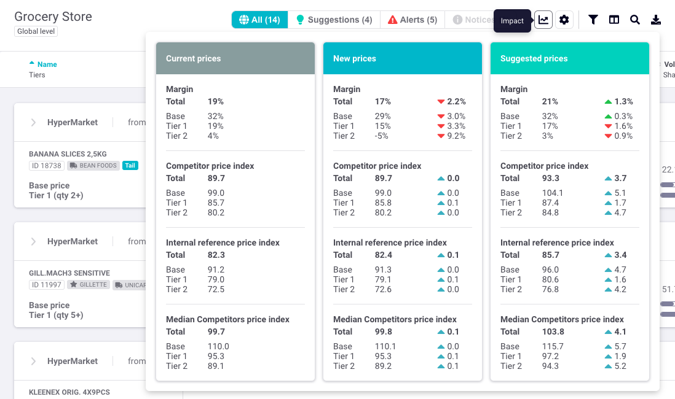Open the settings gear
This screenshot has height=399, width=675.
(x=564, y=20)
